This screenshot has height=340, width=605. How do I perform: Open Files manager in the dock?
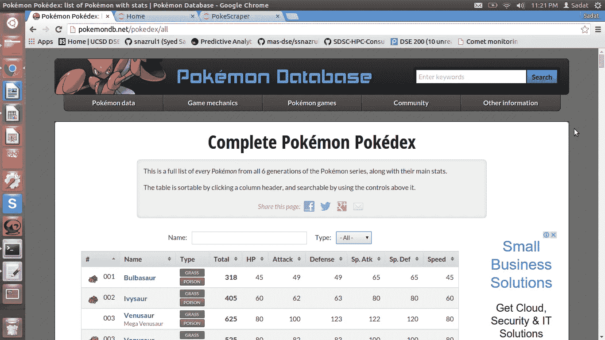click(12, 45)
